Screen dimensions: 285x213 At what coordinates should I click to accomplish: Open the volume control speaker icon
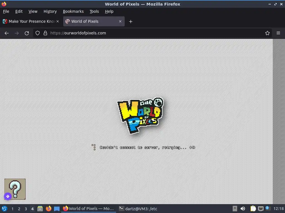[243, 209]
